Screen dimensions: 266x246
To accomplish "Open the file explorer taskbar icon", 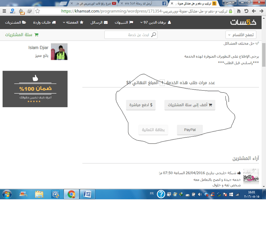I will [x=39, y=194].
